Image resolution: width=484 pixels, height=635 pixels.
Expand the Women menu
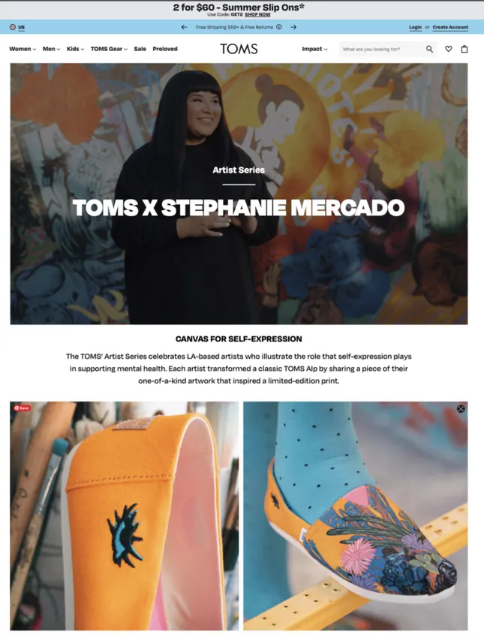point(23,49)
